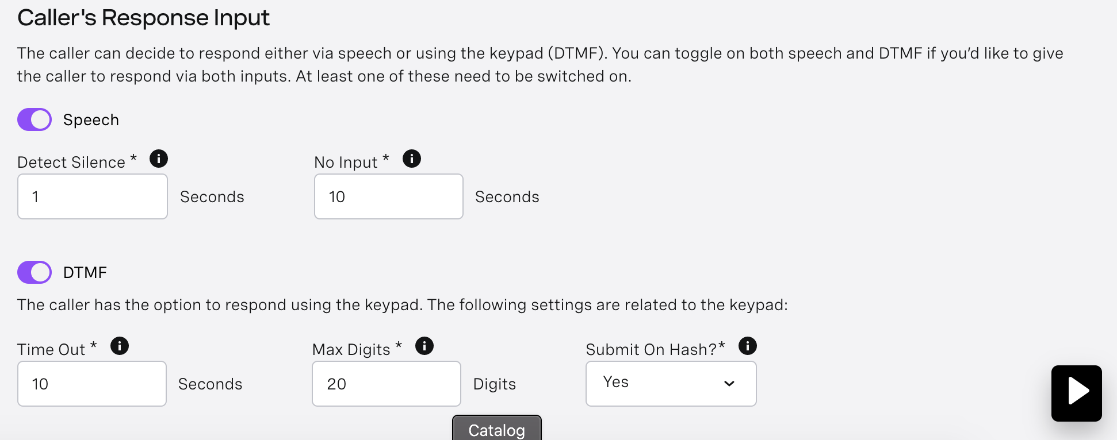
Task: Open the Time Out info tooltip icon
Action: [120, 346]
